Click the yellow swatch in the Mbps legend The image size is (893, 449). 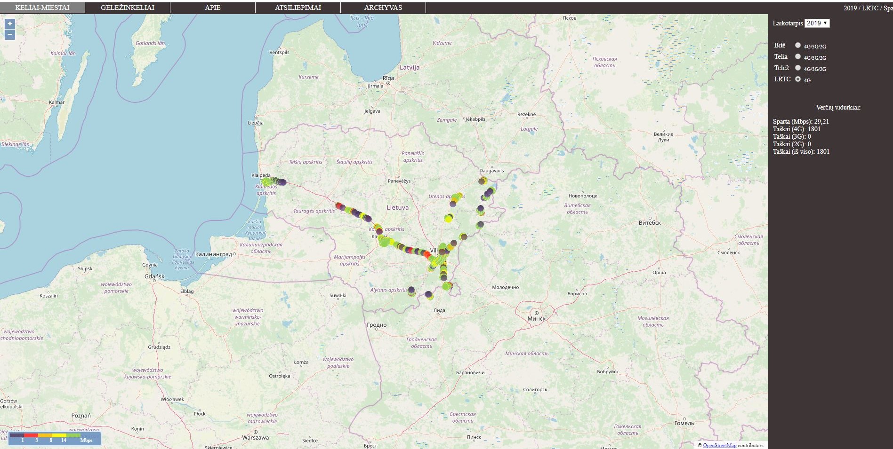click(59, 435)
